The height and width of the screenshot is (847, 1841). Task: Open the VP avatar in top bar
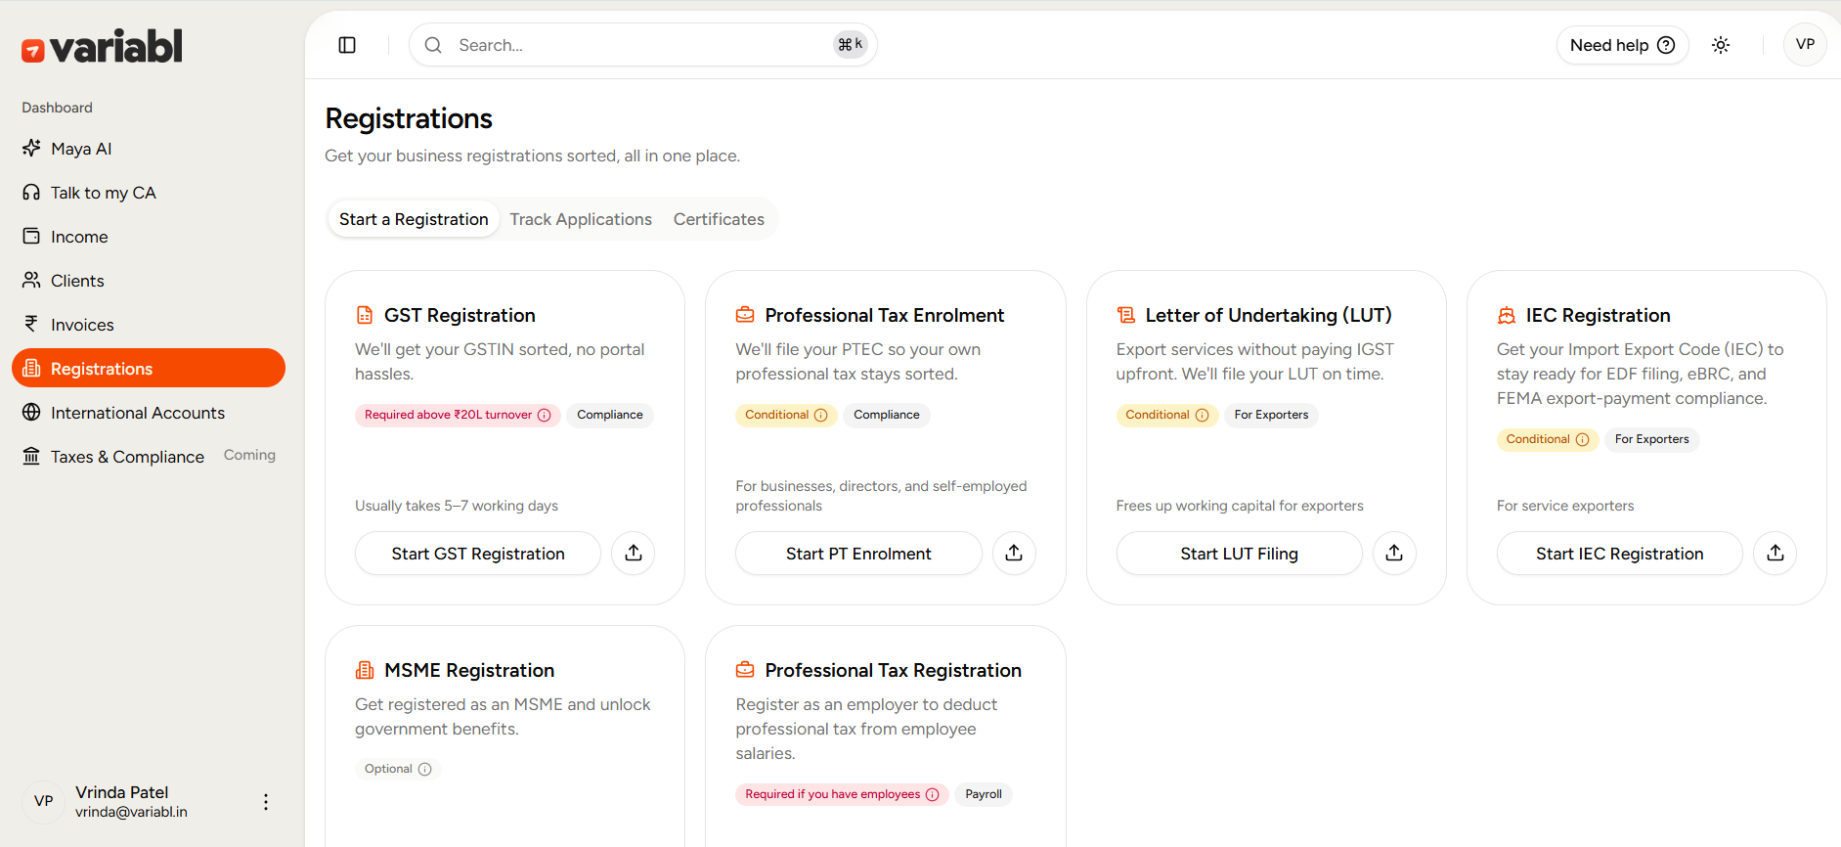coord(1805,44)
